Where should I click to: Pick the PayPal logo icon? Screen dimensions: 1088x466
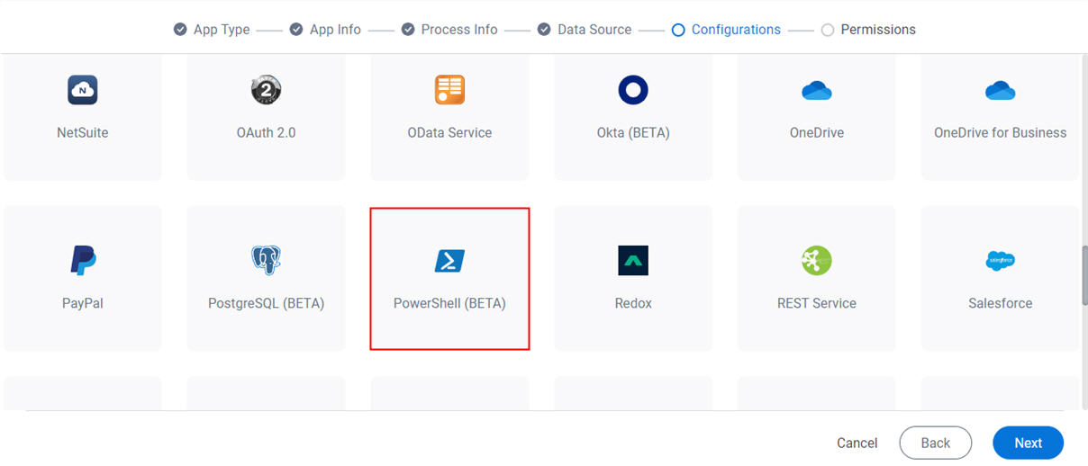pos(83,261)
